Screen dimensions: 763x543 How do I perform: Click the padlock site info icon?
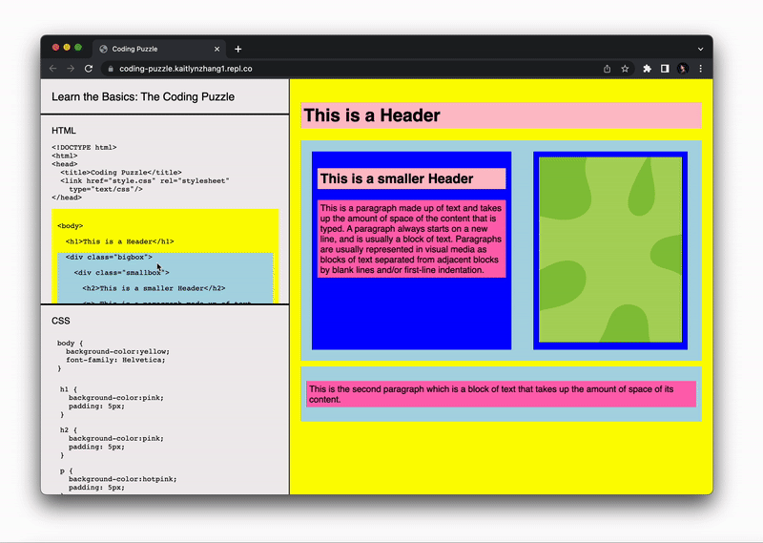pos(110,69)
